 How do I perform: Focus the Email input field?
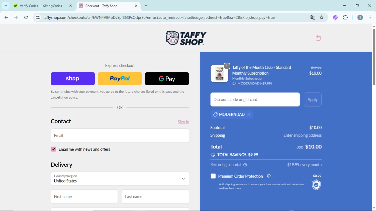click(x=120, y=135)
